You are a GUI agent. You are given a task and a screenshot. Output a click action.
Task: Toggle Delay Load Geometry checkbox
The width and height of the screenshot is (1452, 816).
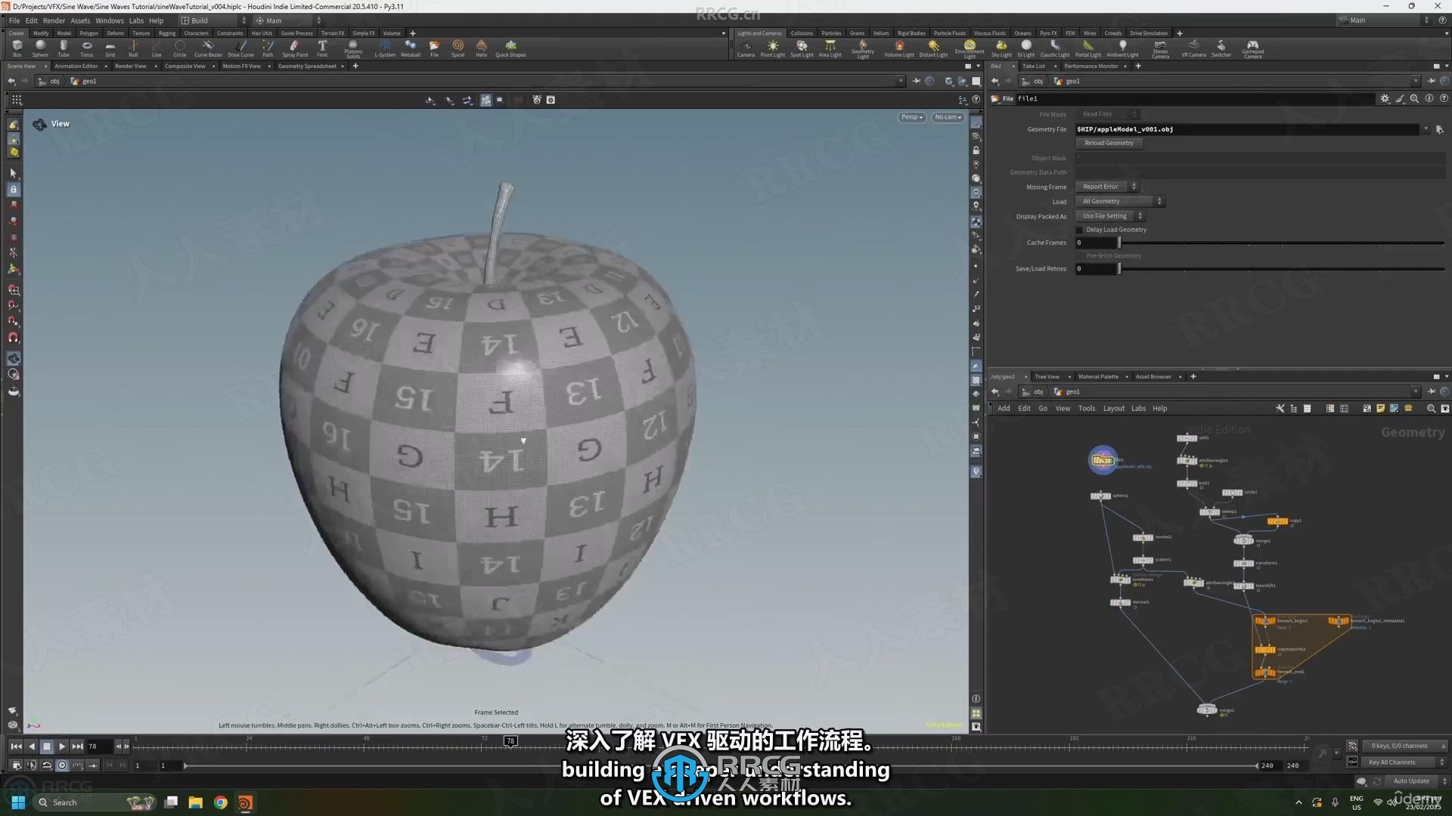[x=1080, y=230]
